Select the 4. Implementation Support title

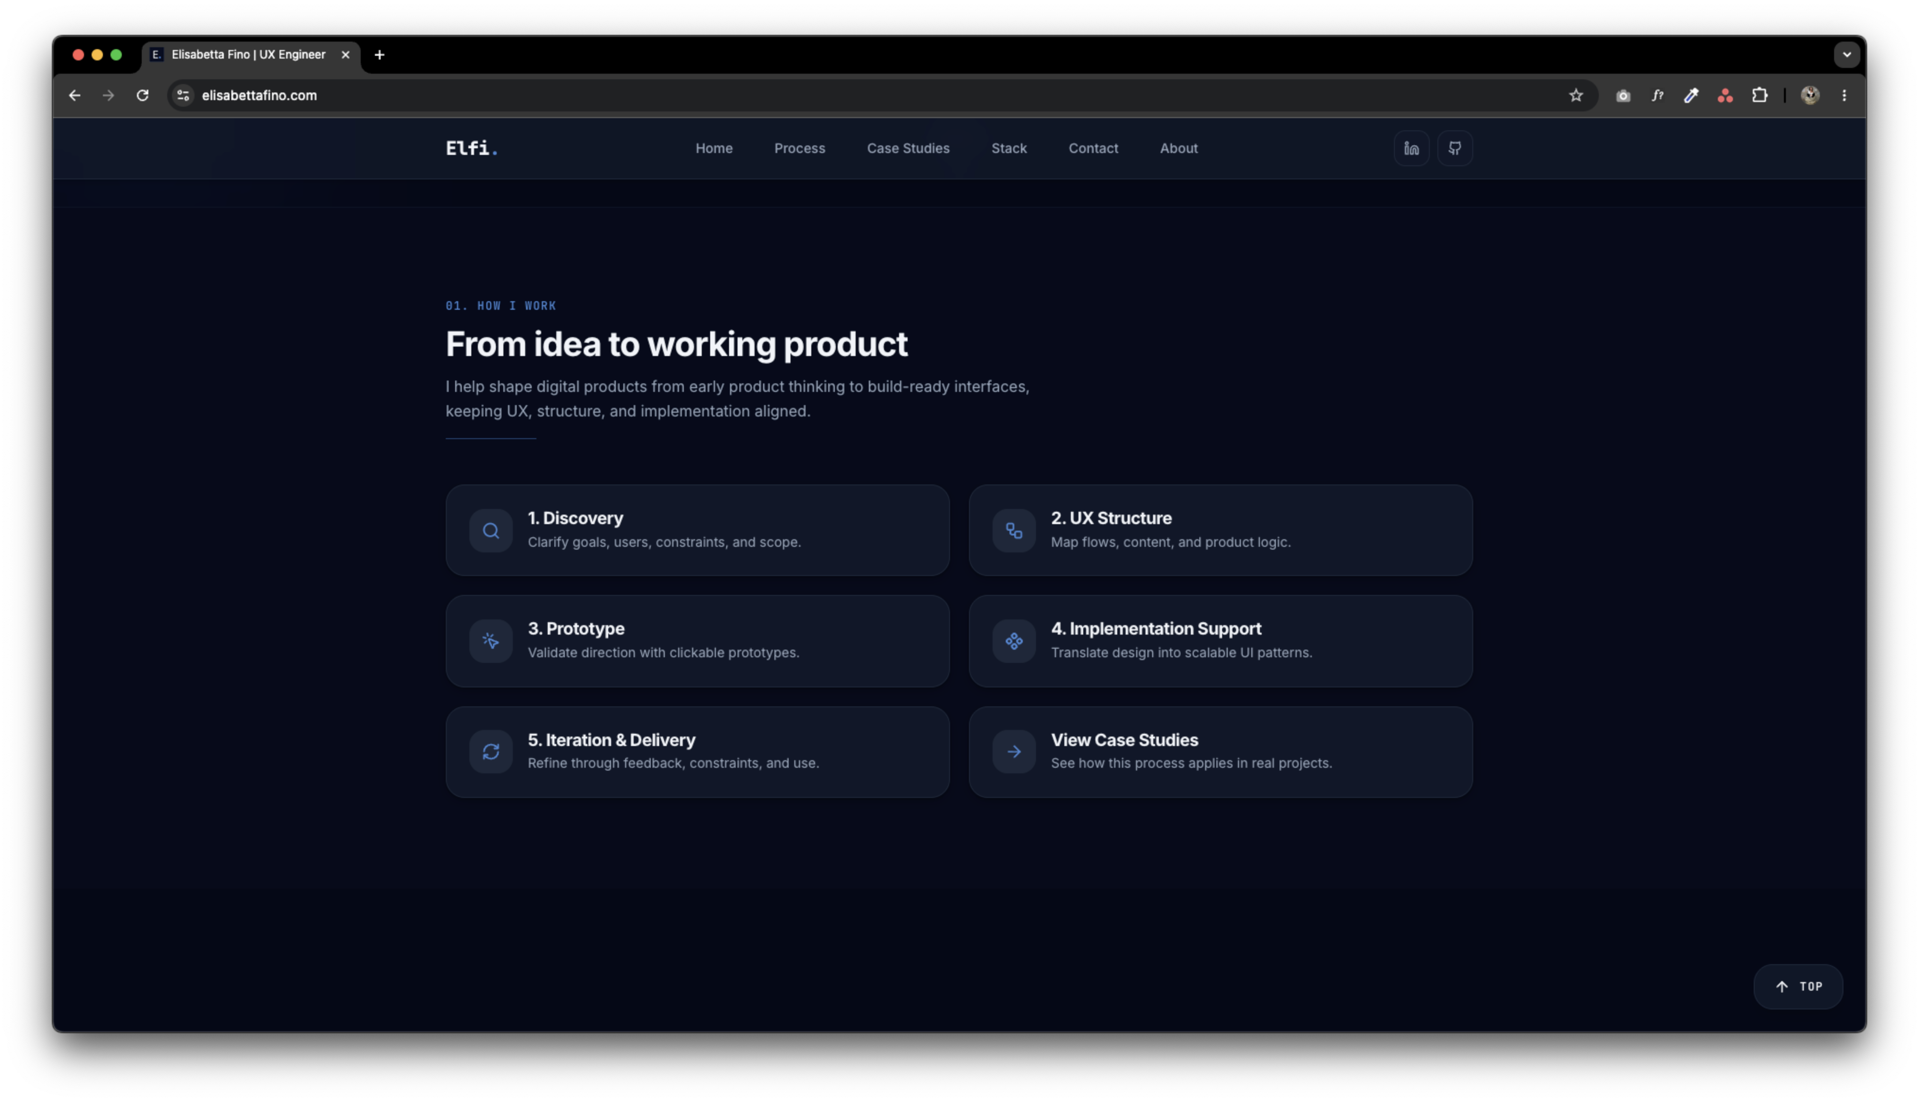pyautogui.click(x=1155, y=629)
